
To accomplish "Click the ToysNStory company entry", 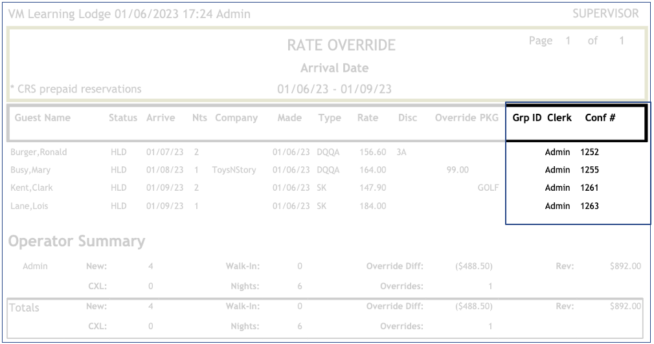I will [x=234, y=170].
